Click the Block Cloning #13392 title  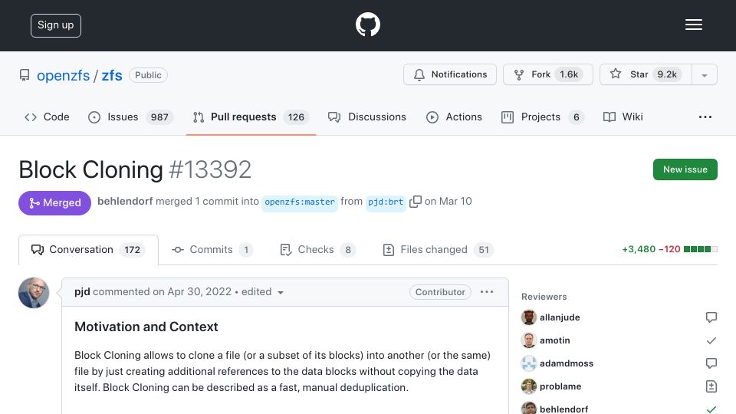[x=135, y=169]
